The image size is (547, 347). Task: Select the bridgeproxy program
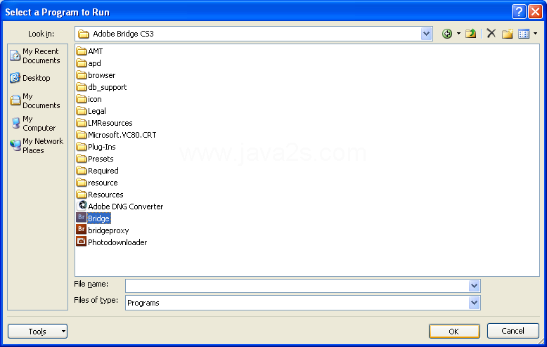click(x=103, y=230)
